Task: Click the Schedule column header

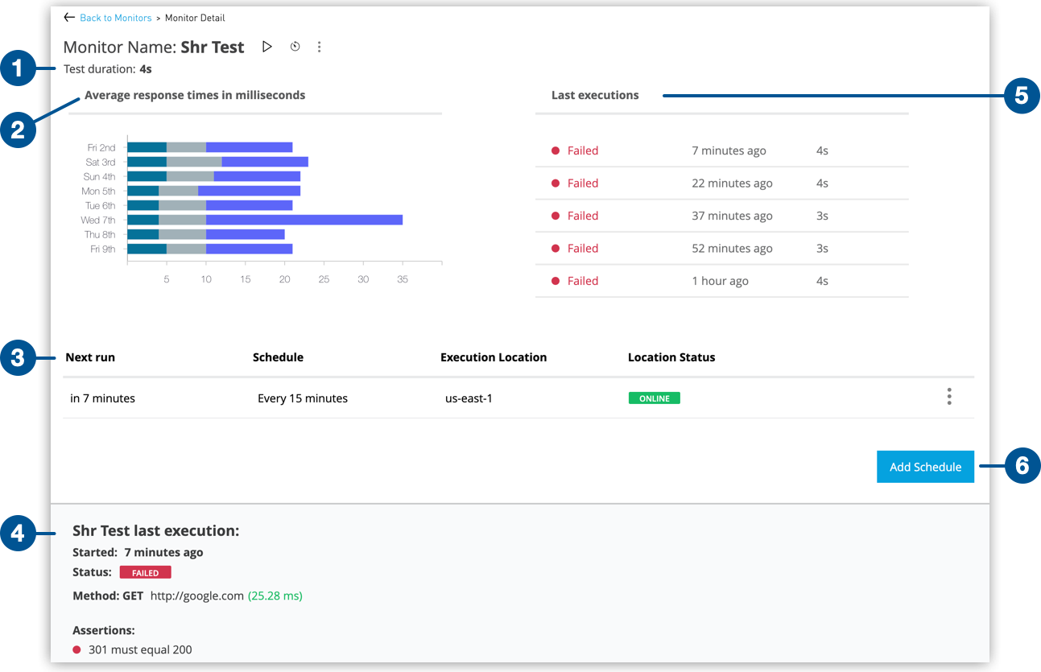Action: click(278, 357)
